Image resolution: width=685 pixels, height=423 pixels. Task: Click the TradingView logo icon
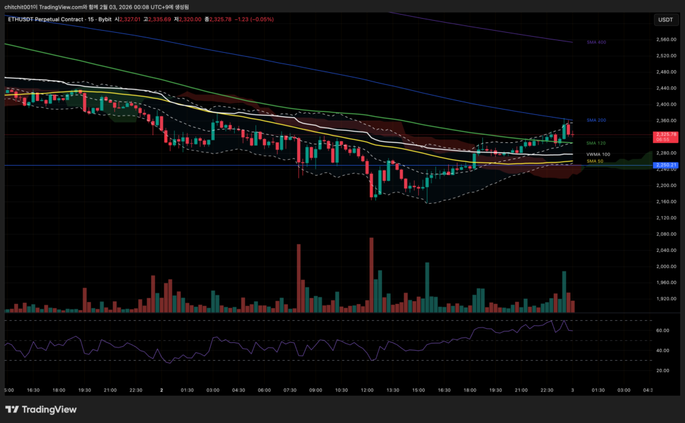tap(11, 410)
